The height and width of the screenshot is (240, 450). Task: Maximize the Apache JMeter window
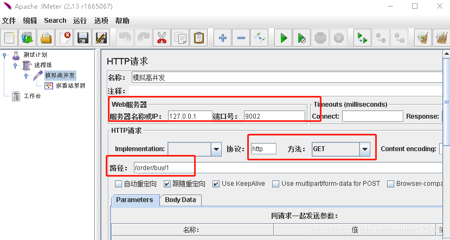pyautogui.click(x=415, y=6)
